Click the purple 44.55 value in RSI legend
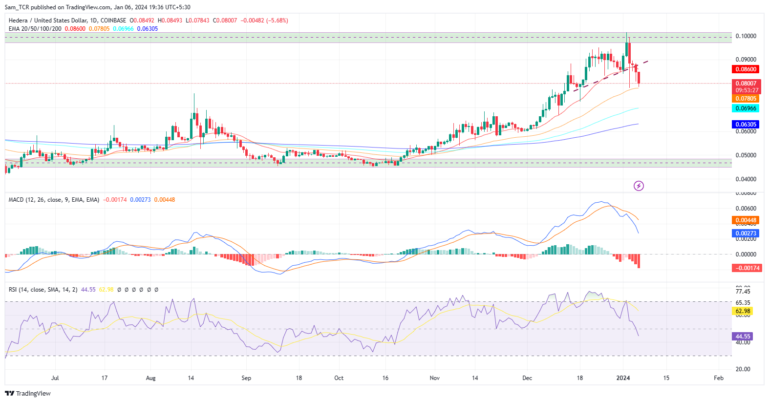Screen dimensions: 769x402 tap(88, 290)
